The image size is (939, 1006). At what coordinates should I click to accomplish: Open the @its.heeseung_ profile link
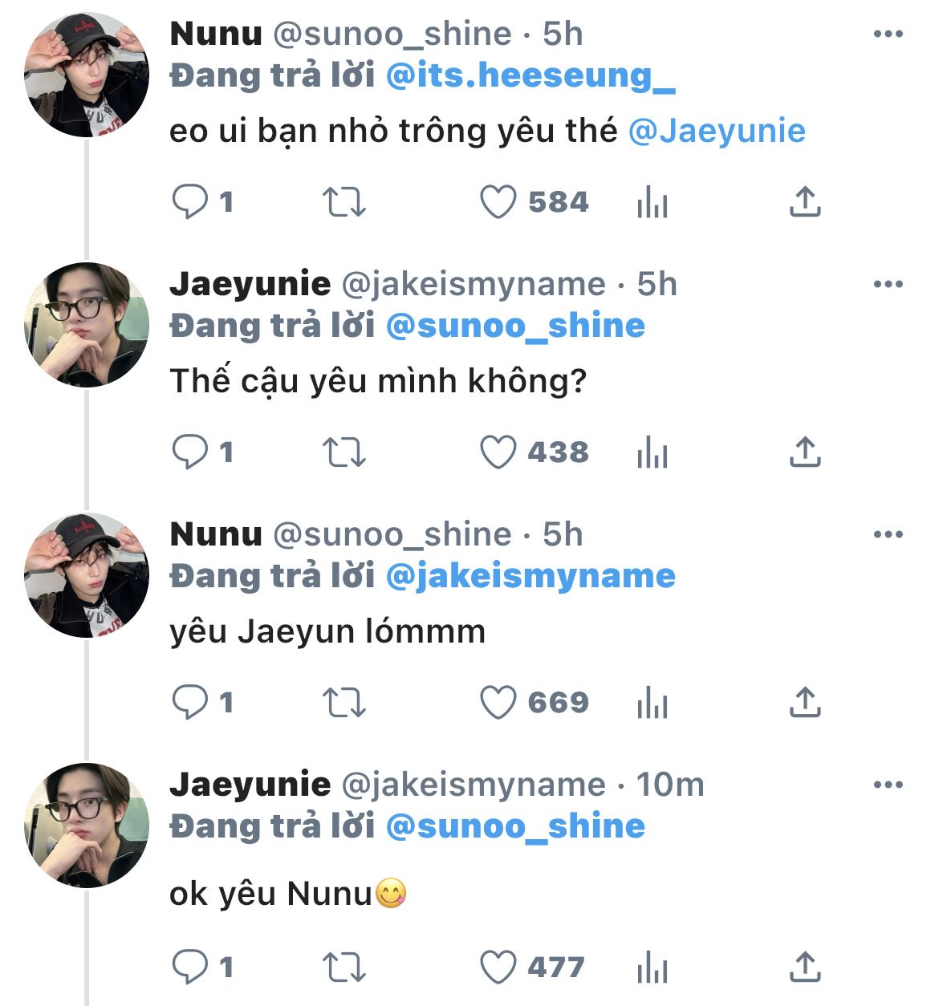pyautogui.click(x=530, y=76)
